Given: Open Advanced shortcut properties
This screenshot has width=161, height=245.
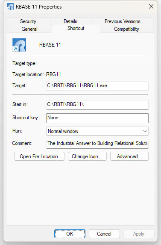Looking at the screenshot, I should tap(129, 156).
